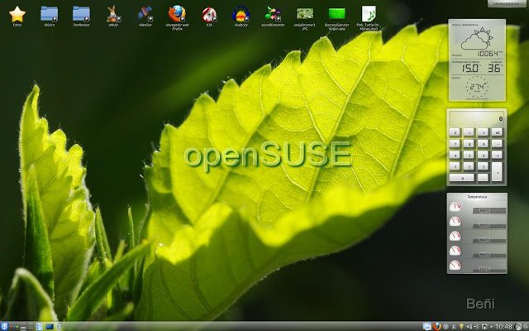Launch the Kdenlive video editor
The image size is (529, 331).
coord(145,13)
